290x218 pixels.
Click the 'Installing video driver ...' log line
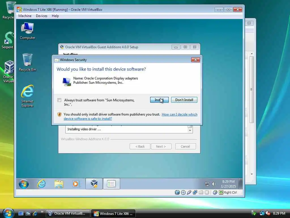click(84, 129)
